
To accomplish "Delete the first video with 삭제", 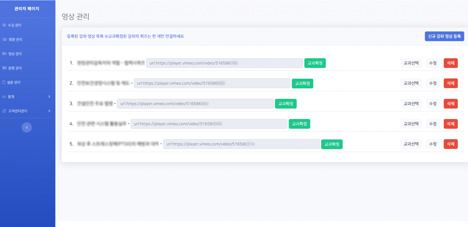I will (450, 63).
